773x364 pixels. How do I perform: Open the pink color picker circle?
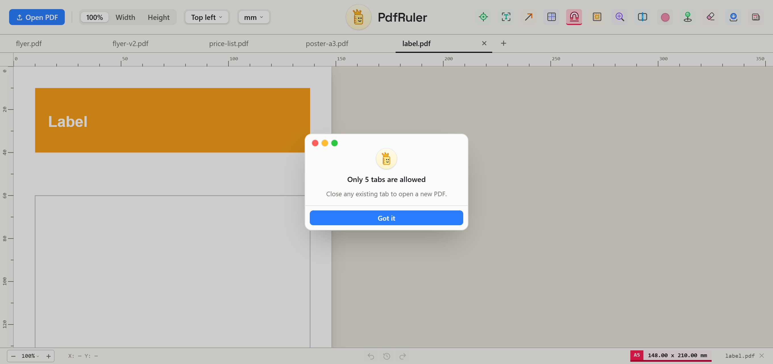(x=665, y=17)
